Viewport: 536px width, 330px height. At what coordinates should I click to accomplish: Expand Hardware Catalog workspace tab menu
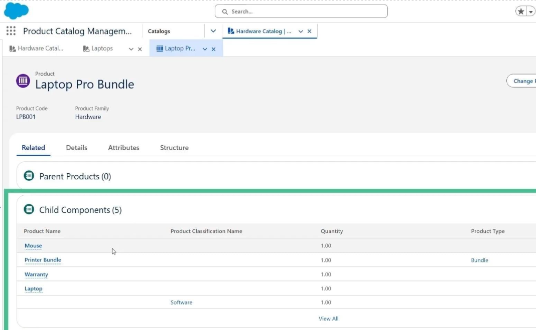(x=301, y=31)
